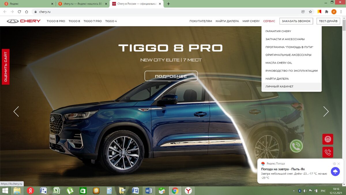Click the red ОЦЕНИТЬ САЙТ side tab

(5, 67)
